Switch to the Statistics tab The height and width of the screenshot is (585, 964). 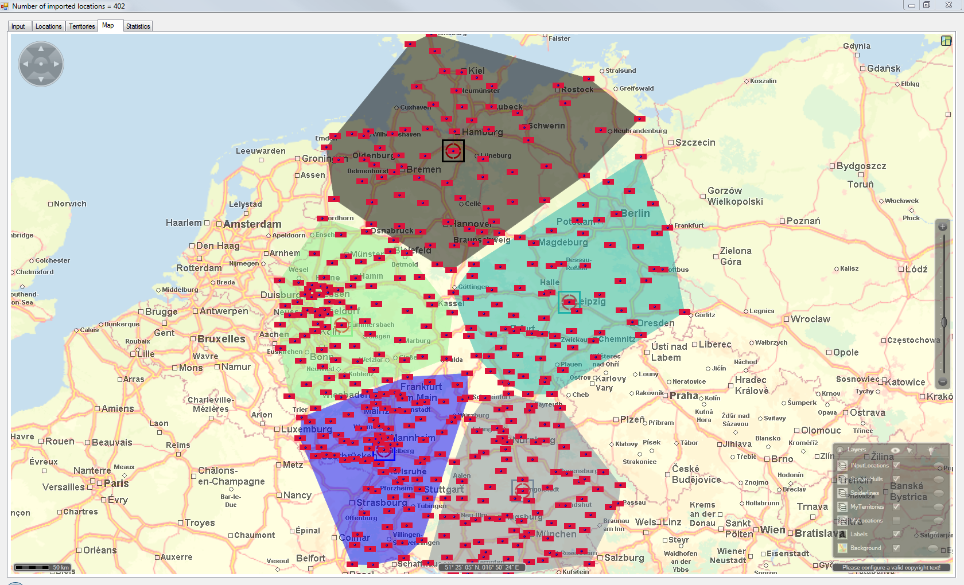138,26
